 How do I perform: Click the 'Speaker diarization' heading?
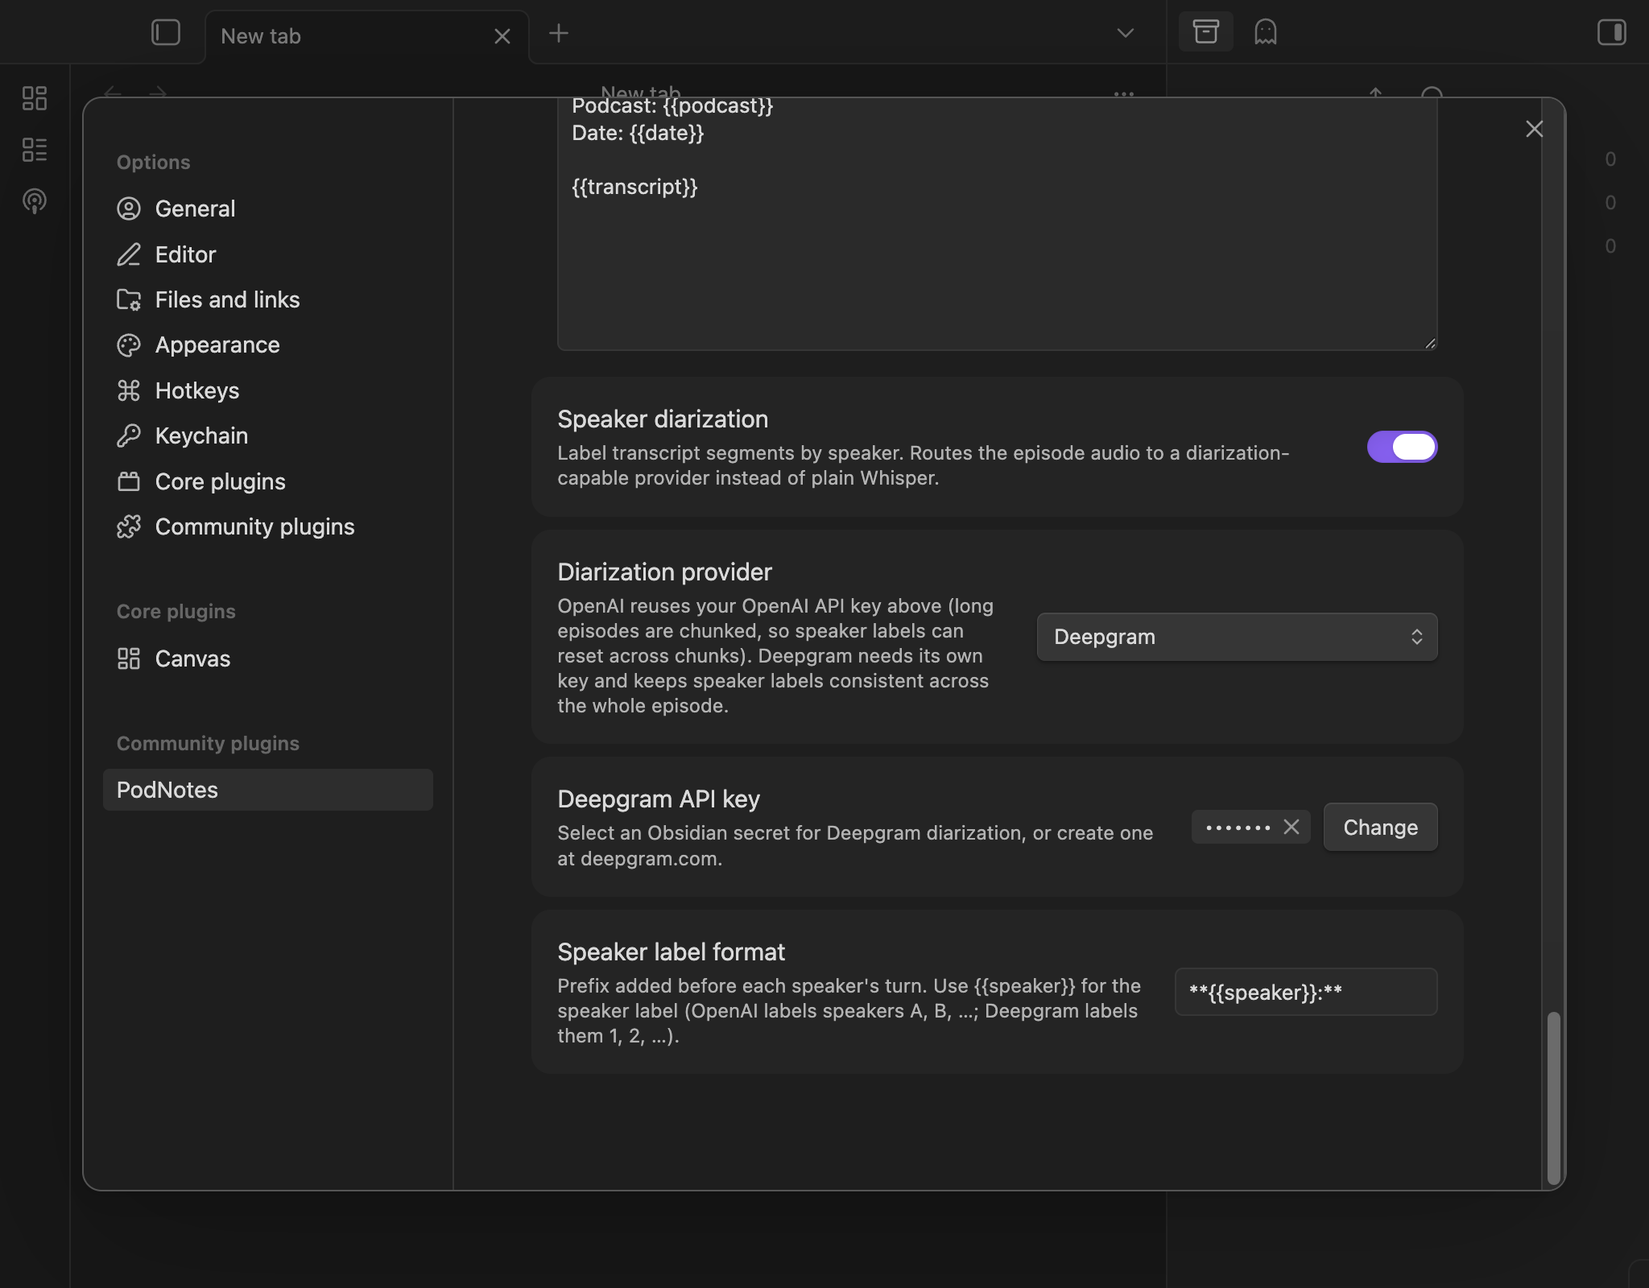(x=663, y=419)
